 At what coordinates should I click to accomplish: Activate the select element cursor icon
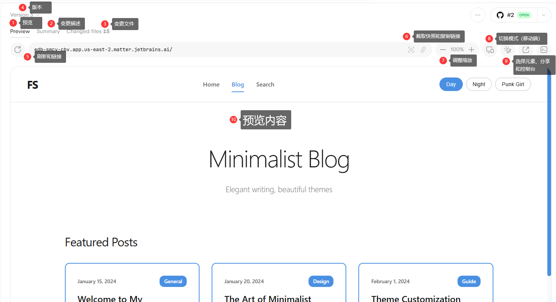(508, 50)
